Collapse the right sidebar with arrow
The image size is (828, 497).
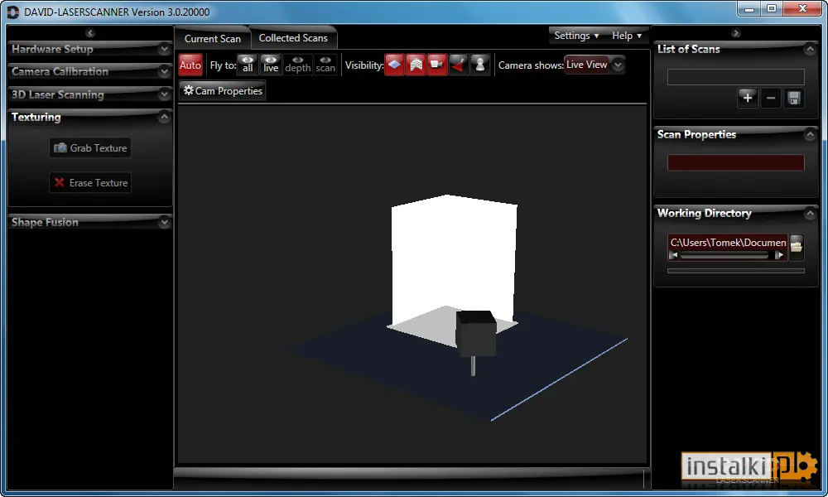tap(735, 33)
